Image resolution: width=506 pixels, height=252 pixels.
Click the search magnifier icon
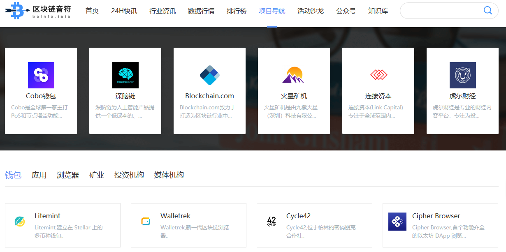(488, 11)
